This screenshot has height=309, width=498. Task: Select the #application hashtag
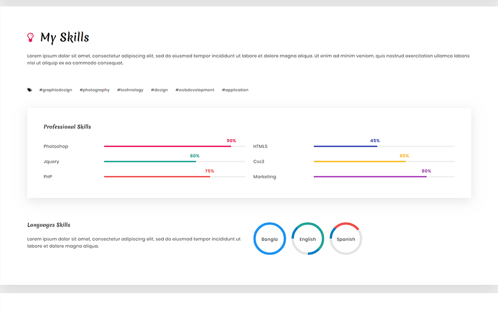click(x=235, y=90)
